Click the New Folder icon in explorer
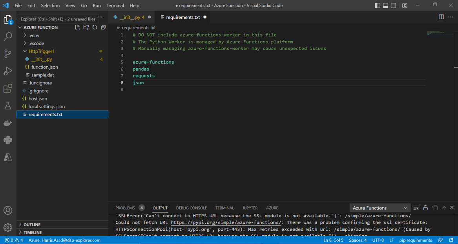 86,27
